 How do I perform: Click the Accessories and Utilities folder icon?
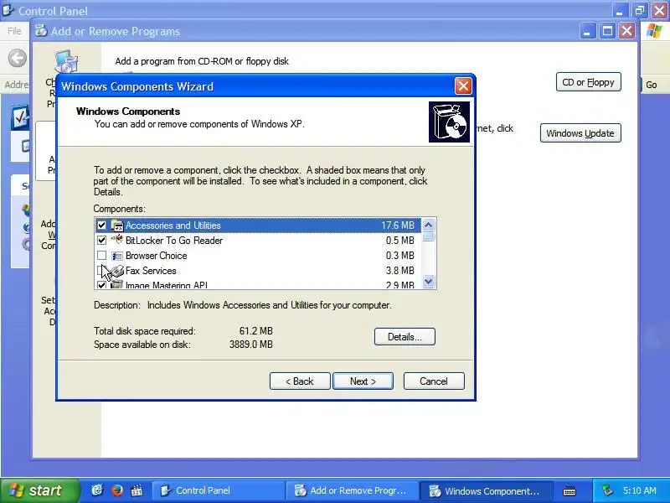[x=117, y=226]
